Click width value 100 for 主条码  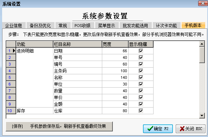[x=115, y=71]
